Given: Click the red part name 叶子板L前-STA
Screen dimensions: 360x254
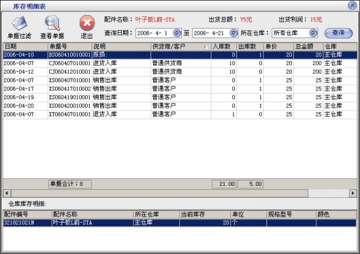Looking at the screenshot, I should [155, 20].
